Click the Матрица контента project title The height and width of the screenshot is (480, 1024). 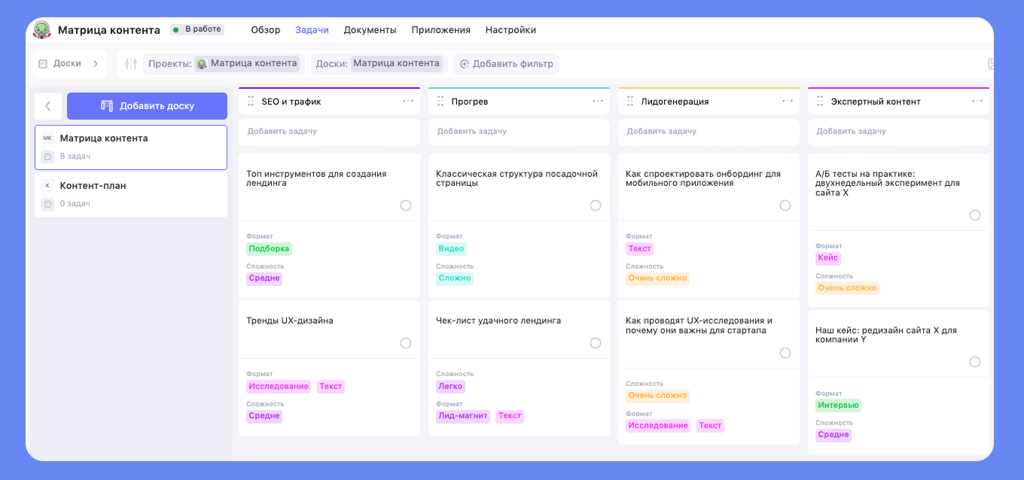[109, 30]
